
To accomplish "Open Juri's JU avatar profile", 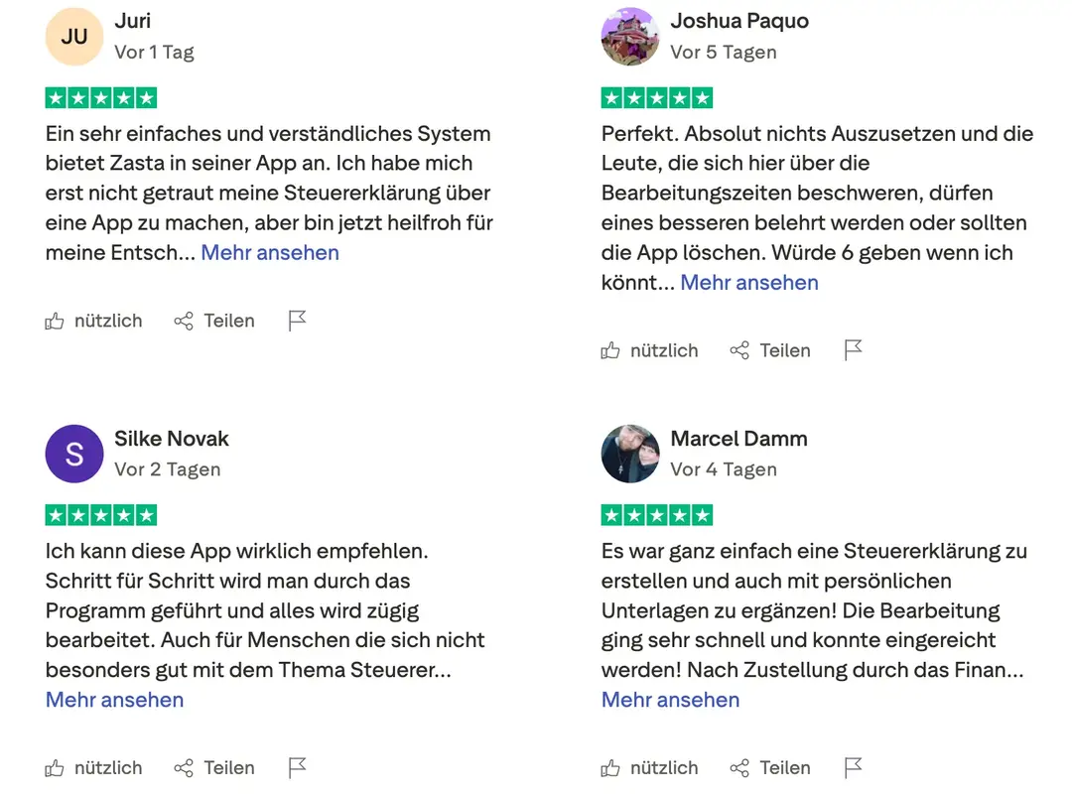I will click(74, 37).
